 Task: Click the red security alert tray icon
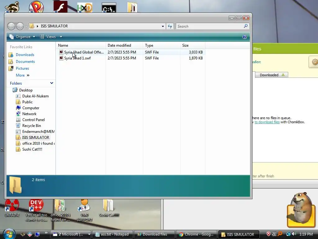point(269,234)
